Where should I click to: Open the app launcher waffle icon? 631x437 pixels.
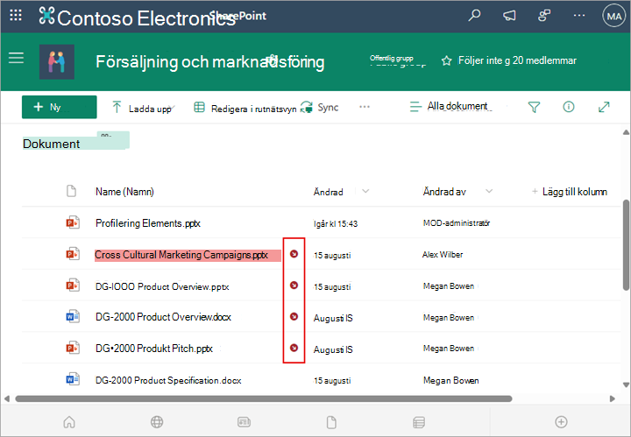[x=16, y=16]
